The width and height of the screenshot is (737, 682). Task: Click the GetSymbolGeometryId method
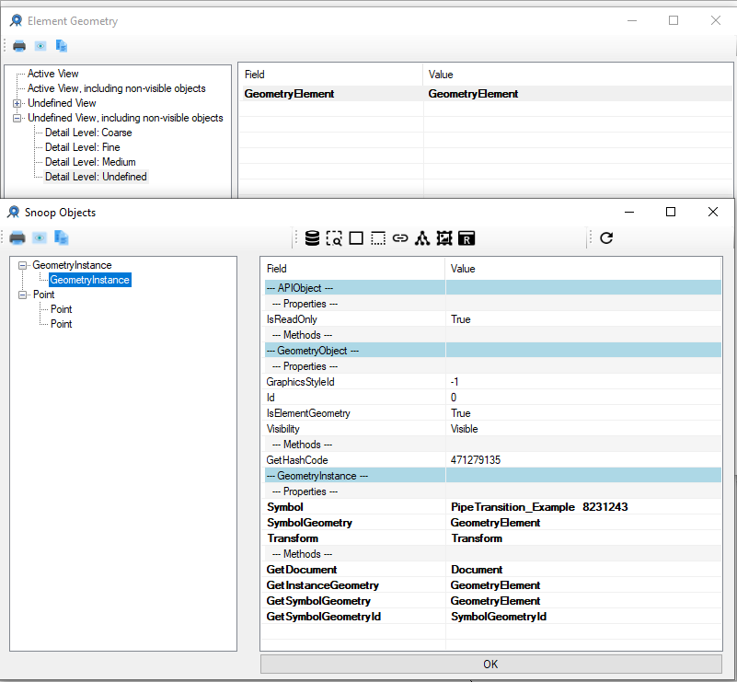pyautogui.click(x=323, y=617)
